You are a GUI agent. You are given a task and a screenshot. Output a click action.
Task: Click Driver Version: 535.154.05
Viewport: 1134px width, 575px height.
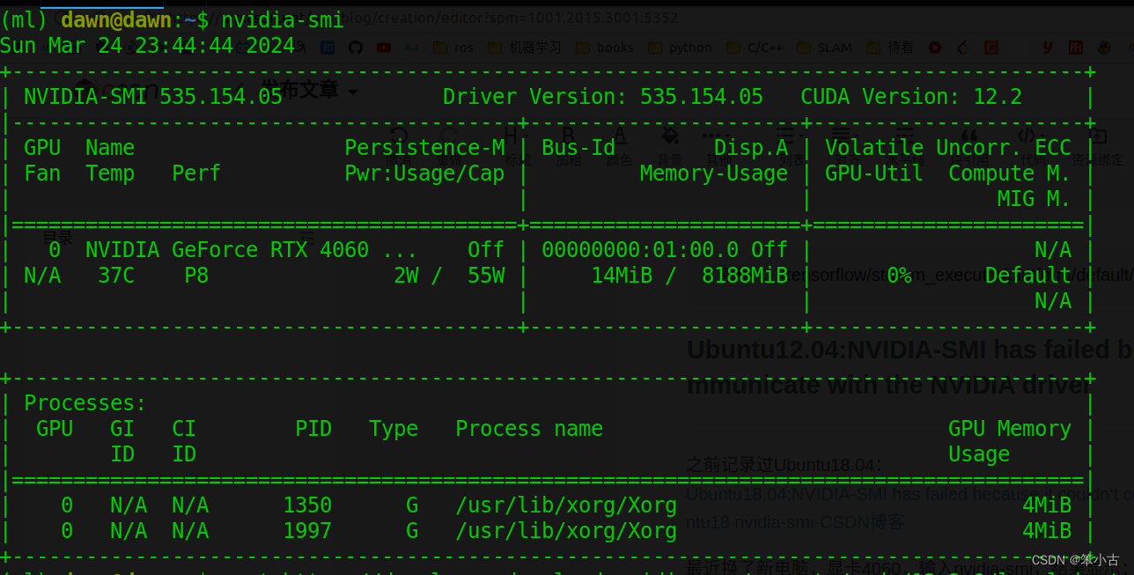(603, 97)
